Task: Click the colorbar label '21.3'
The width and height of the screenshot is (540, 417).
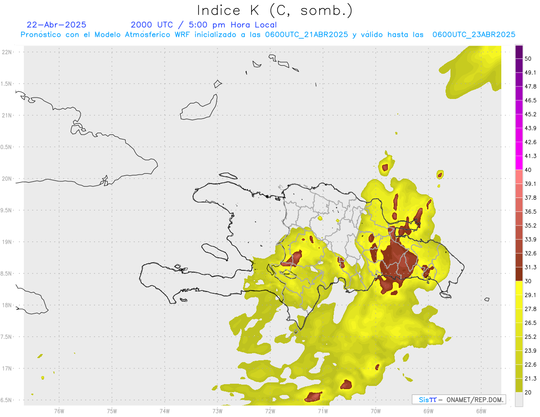Action: pyautogui.click(x=531, y=379)
